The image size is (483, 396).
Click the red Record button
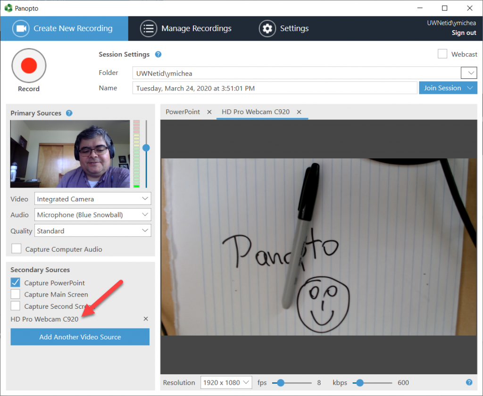(29, 66)
